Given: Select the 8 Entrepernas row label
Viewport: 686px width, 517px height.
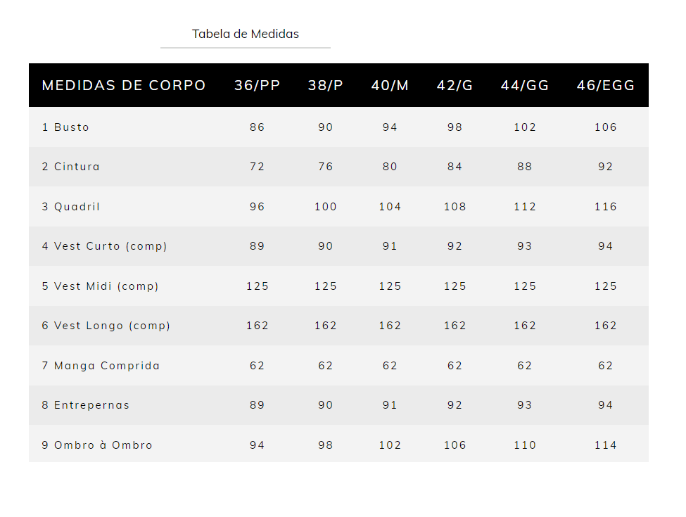Looking at the screenshot, I should point(86,405).
